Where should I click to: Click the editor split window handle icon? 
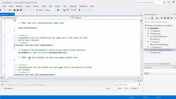click(x=141, y=21)
